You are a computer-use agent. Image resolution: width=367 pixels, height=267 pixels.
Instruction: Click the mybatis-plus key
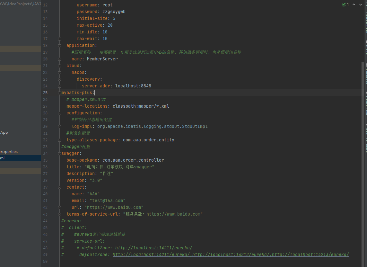77,93
